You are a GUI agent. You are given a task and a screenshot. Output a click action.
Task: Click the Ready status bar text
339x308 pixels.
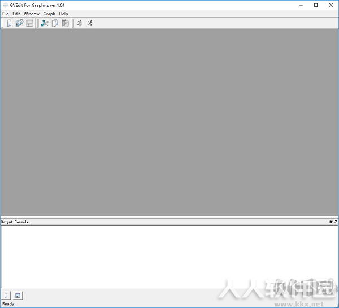tap(8, 304)
